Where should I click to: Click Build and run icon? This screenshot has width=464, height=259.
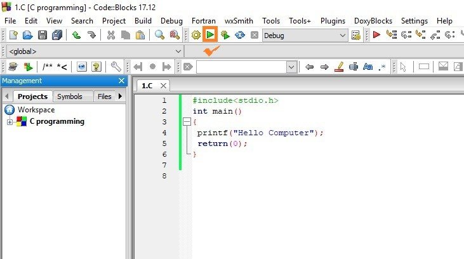coord(225,35)
